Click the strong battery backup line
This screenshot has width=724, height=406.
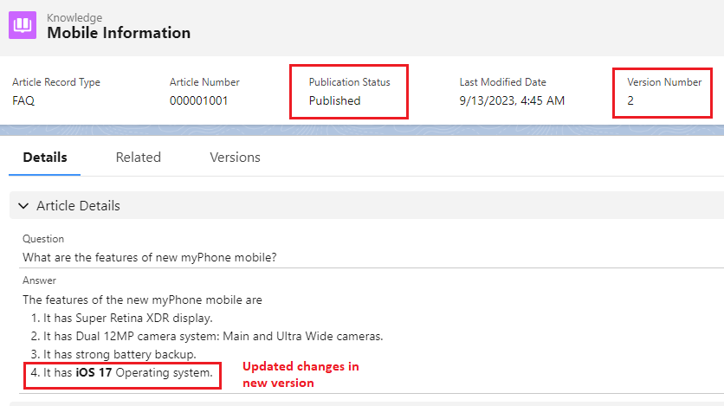pos(120,354)
